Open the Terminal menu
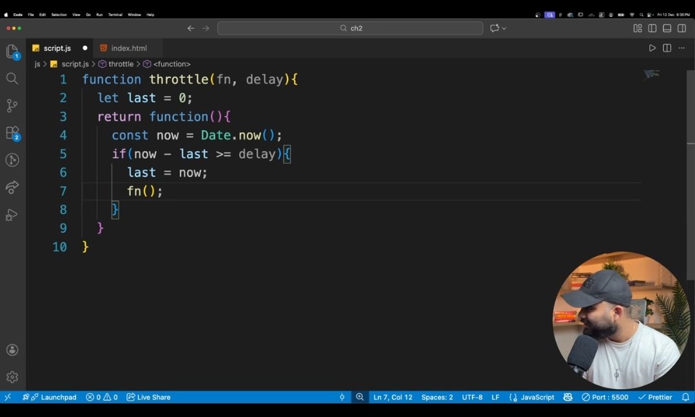The width and height of the screenshot is (695, 417). (115, 15)
